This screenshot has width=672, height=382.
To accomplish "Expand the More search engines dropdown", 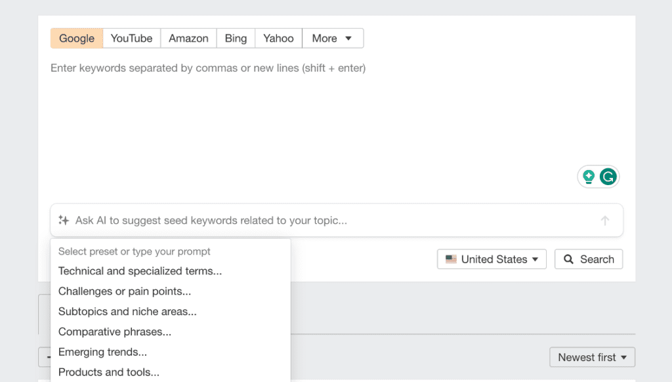I will [x=332, y=38].
